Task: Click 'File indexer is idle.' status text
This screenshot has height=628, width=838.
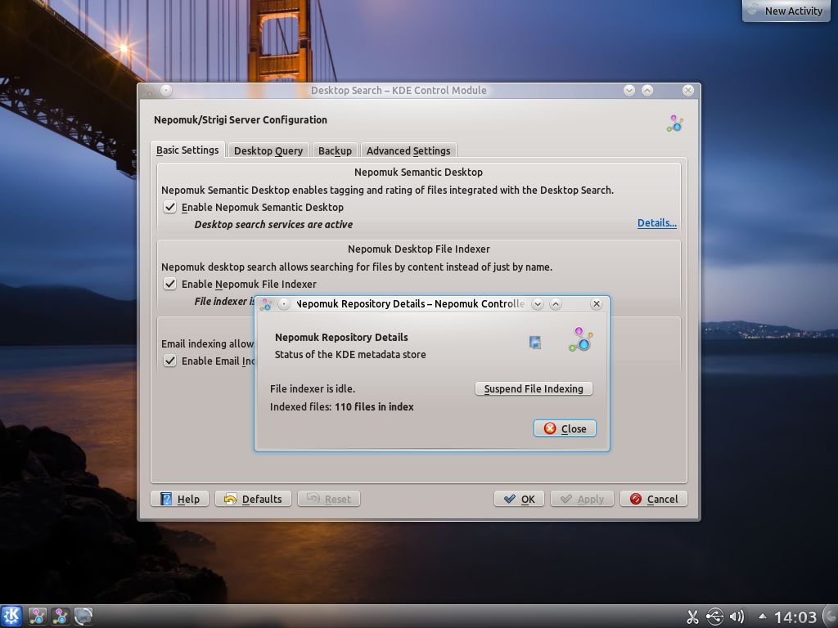Action: tap(313, 388)
